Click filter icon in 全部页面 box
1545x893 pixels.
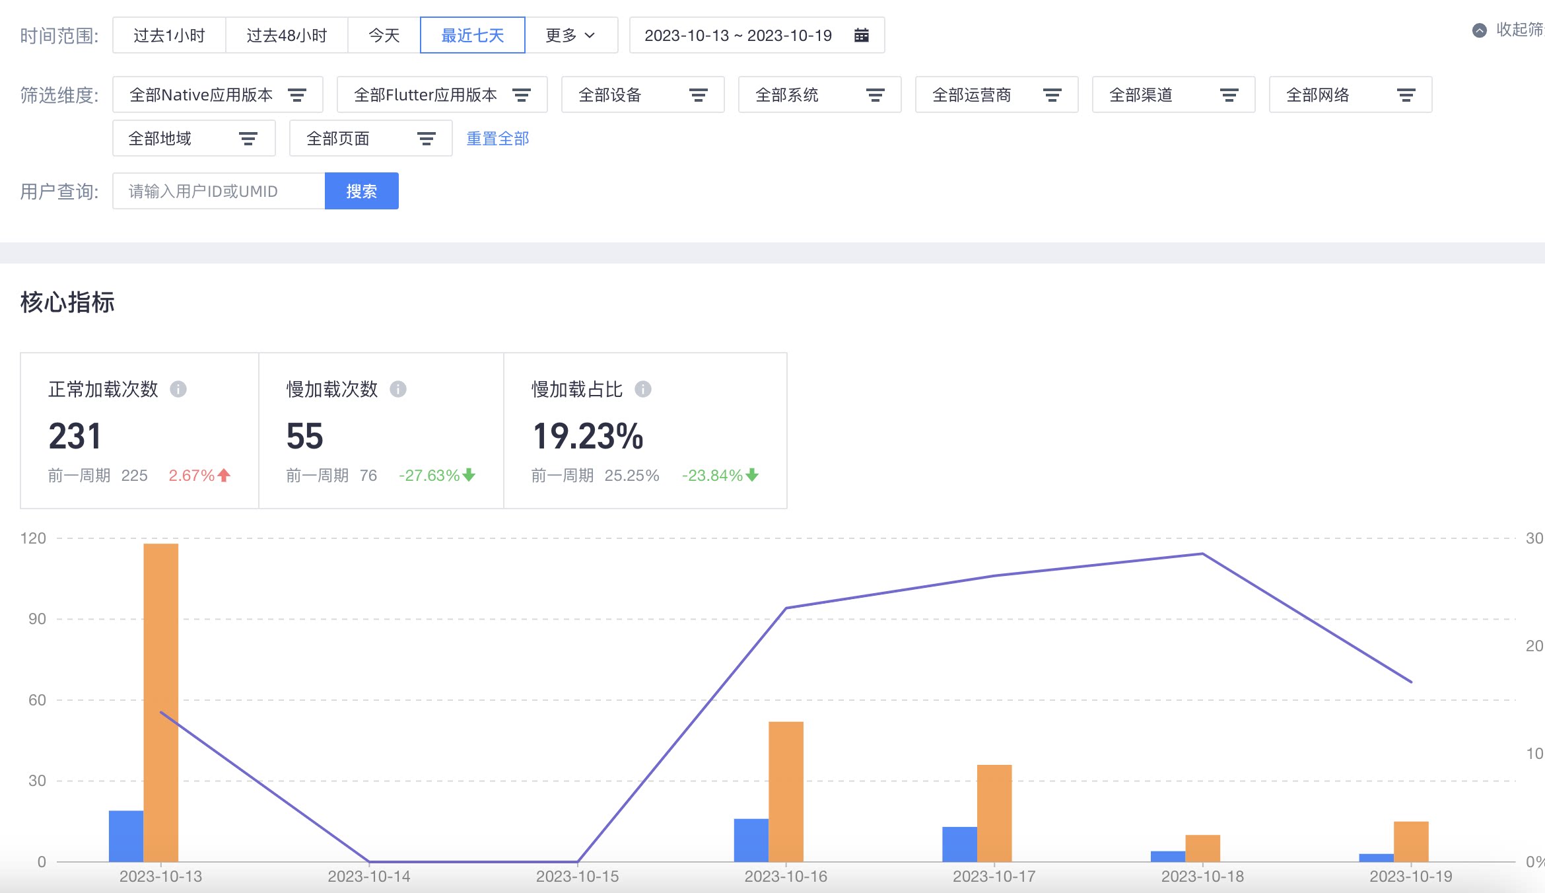pos(426,139)
